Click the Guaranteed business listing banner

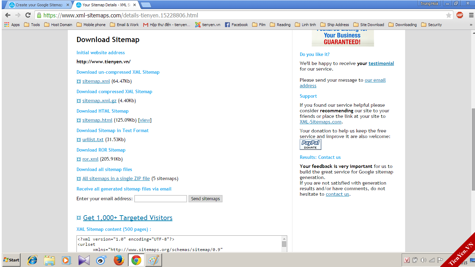tap(343, 38)
